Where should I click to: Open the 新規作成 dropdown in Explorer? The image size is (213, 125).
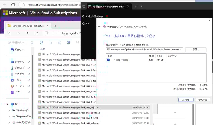[x=16, y=43]
